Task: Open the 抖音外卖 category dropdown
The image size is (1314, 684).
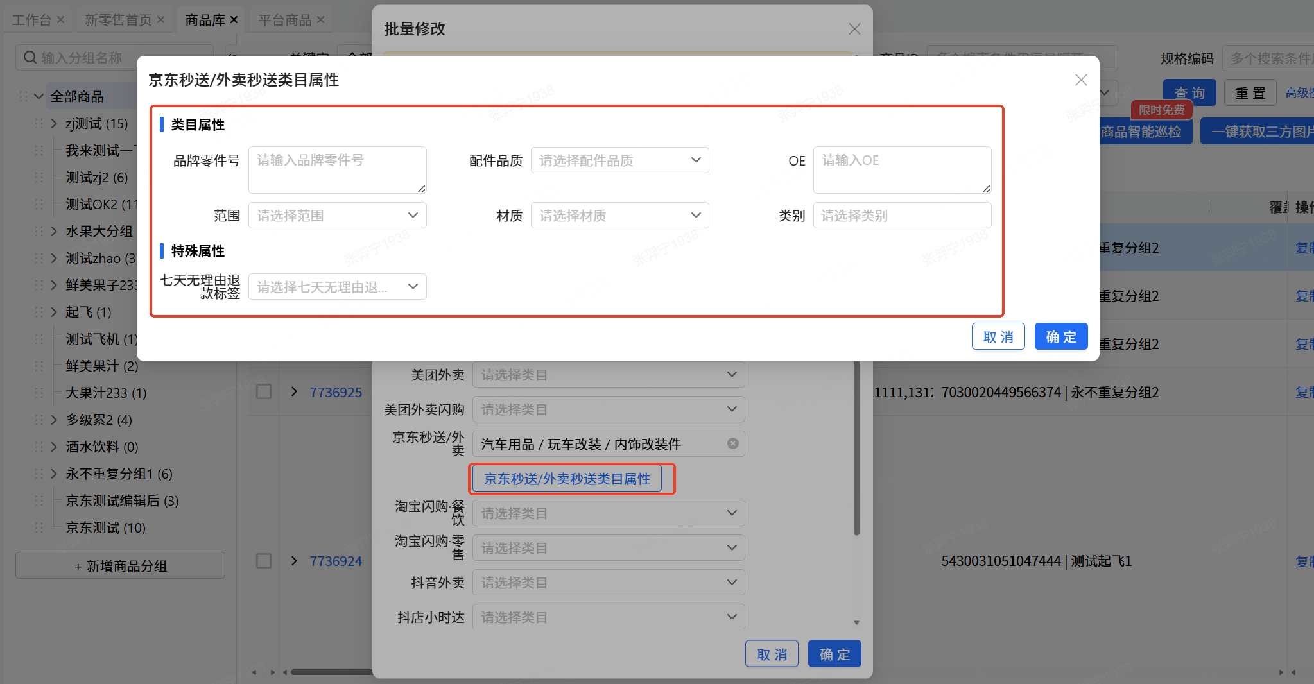Action: 609,583
